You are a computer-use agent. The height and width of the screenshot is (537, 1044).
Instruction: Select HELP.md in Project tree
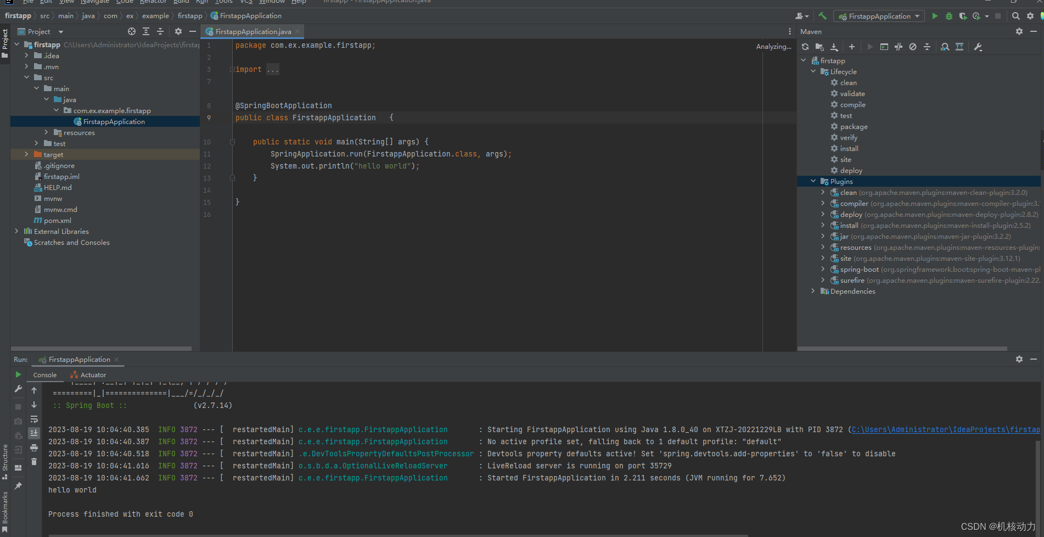click(58, 187)
